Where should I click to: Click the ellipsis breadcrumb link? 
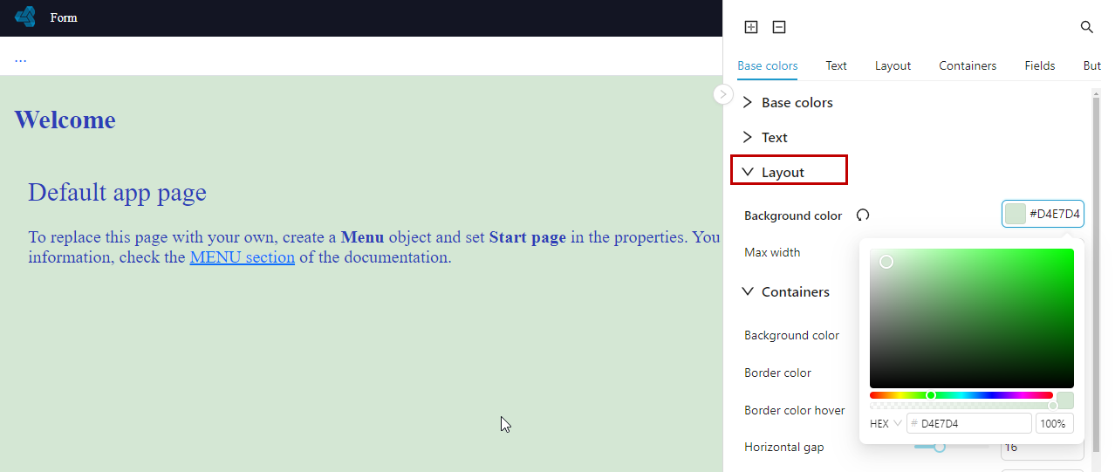20,58
